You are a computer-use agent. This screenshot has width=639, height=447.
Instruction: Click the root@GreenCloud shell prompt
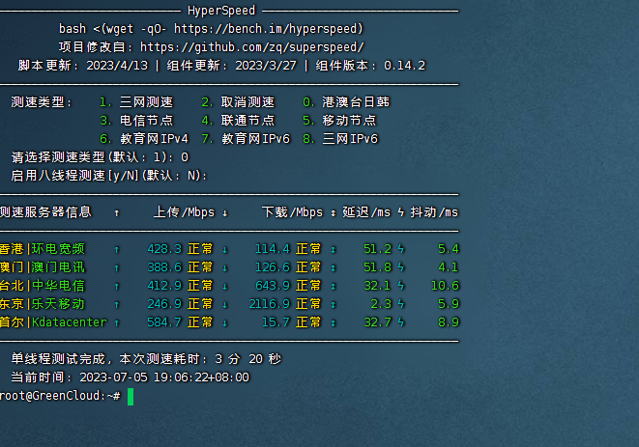(x=60, y=396)
